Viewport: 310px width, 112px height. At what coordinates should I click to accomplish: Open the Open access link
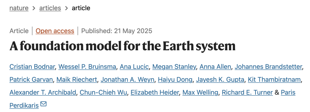[x=55, y=31]
